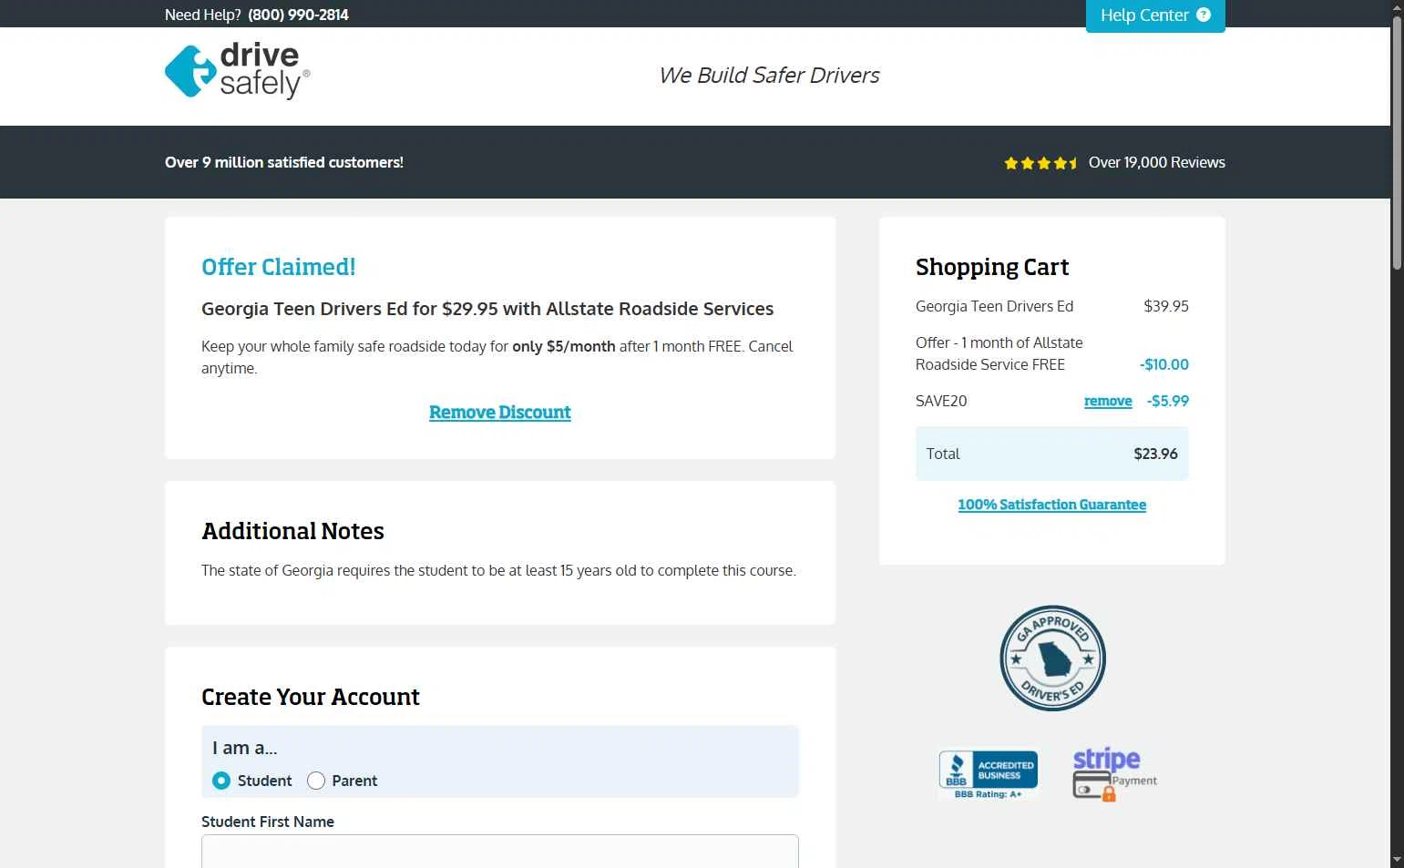Click the question mark icon in Help Center
Viewport: 1404px width, 868px height.
tap(1204, 15)
